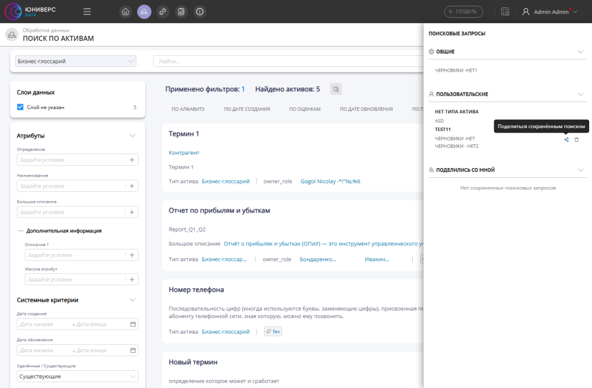The width and height of the screenshot is (592, 388).
Task: Click export icon next to found assets
Action: [336, 89]
